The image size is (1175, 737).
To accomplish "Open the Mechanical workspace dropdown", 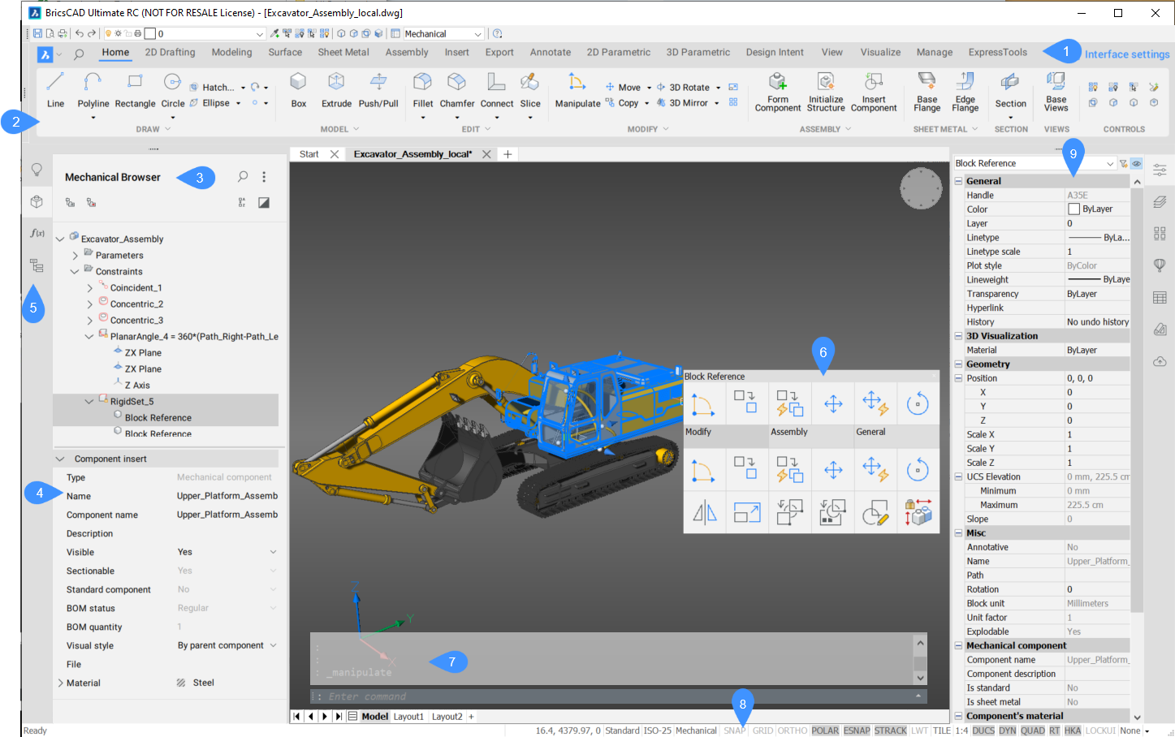I will [477, 34].
